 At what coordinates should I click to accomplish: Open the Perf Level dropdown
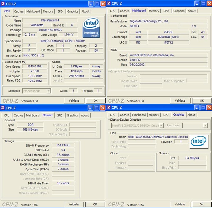click(195, 126)
